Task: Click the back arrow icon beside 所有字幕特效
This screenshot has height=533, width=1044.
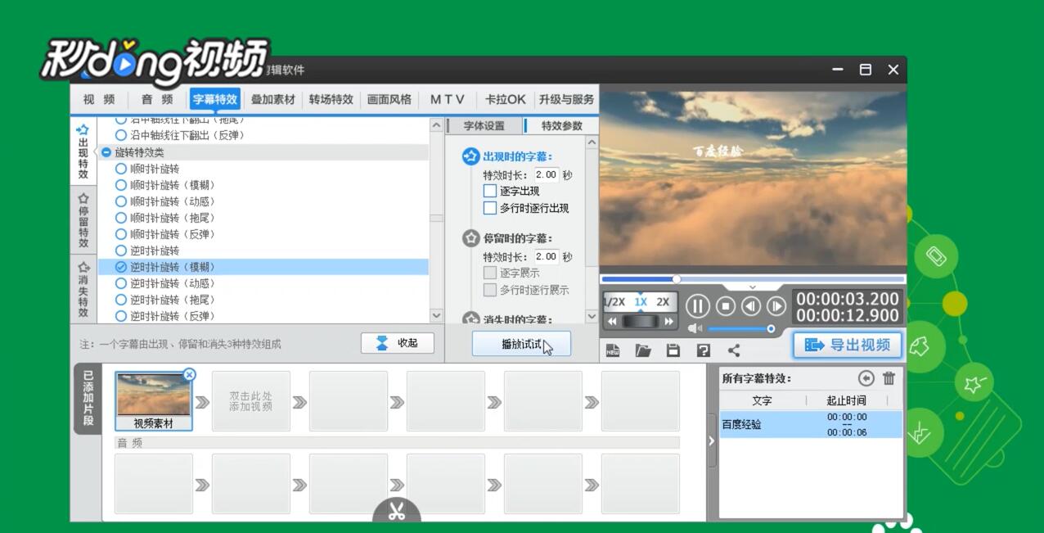Action: point(866,378)
